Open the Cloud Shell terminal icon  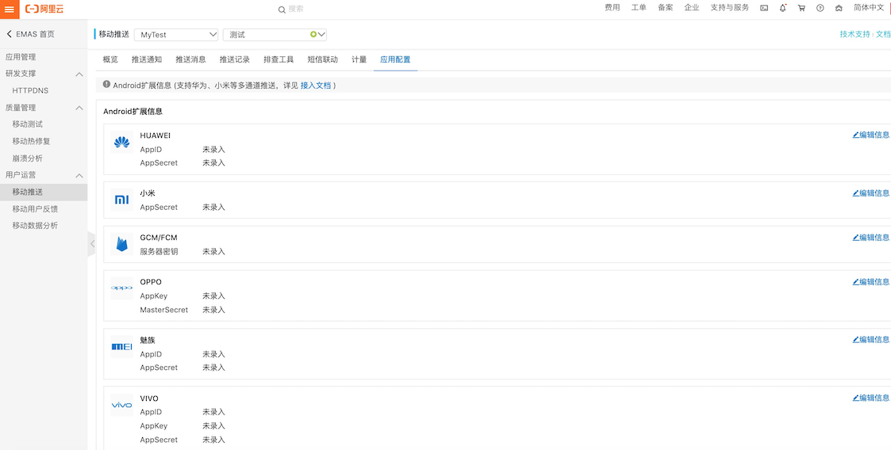tap(764, 8)
